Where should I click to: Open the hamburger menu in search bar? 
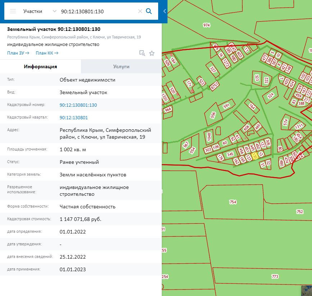[13, 11]
